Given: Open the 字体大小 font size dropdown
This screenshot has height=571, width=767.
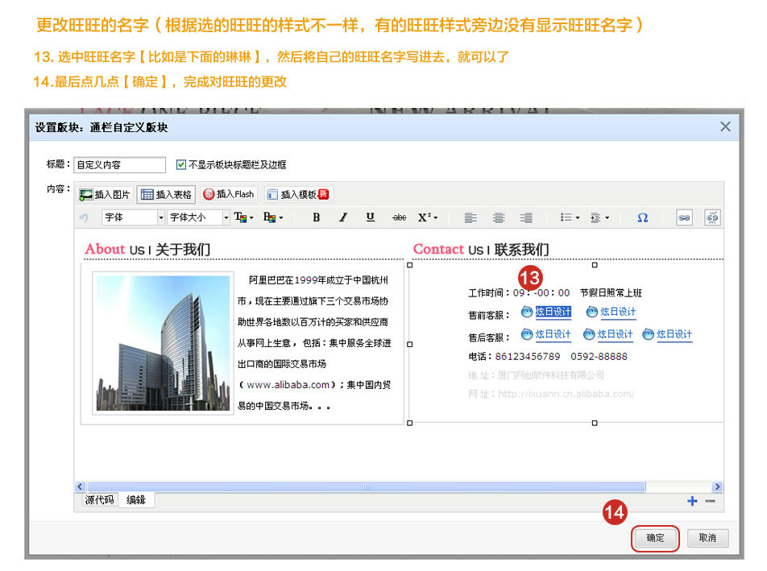Looking at the screenshot, I should [x=198, y=217].
